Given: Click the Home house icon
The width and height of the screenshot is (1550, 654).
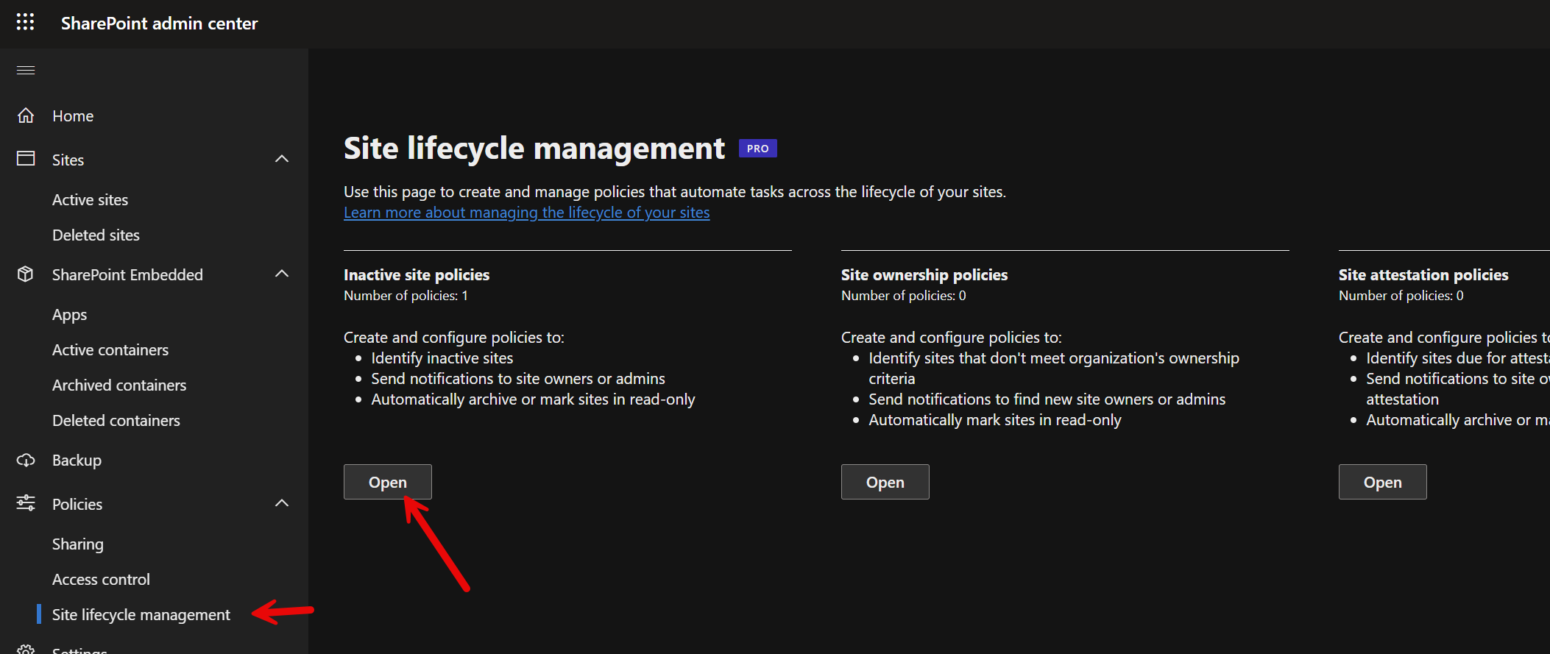Looking at the screenshot, I should tap(26, 115).
